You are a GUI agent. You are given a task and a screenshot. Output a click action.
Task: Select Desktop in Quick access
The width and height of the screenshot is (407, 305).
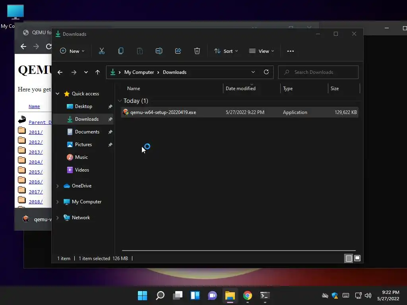pos(83,106)
